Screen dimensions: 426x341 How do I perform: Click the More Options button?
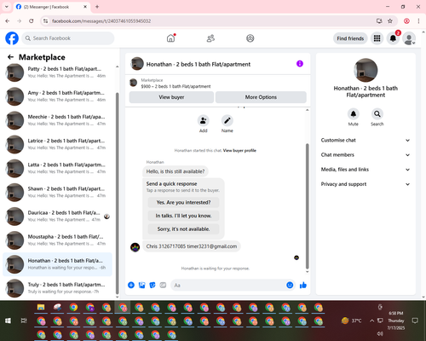coord(261,97)
